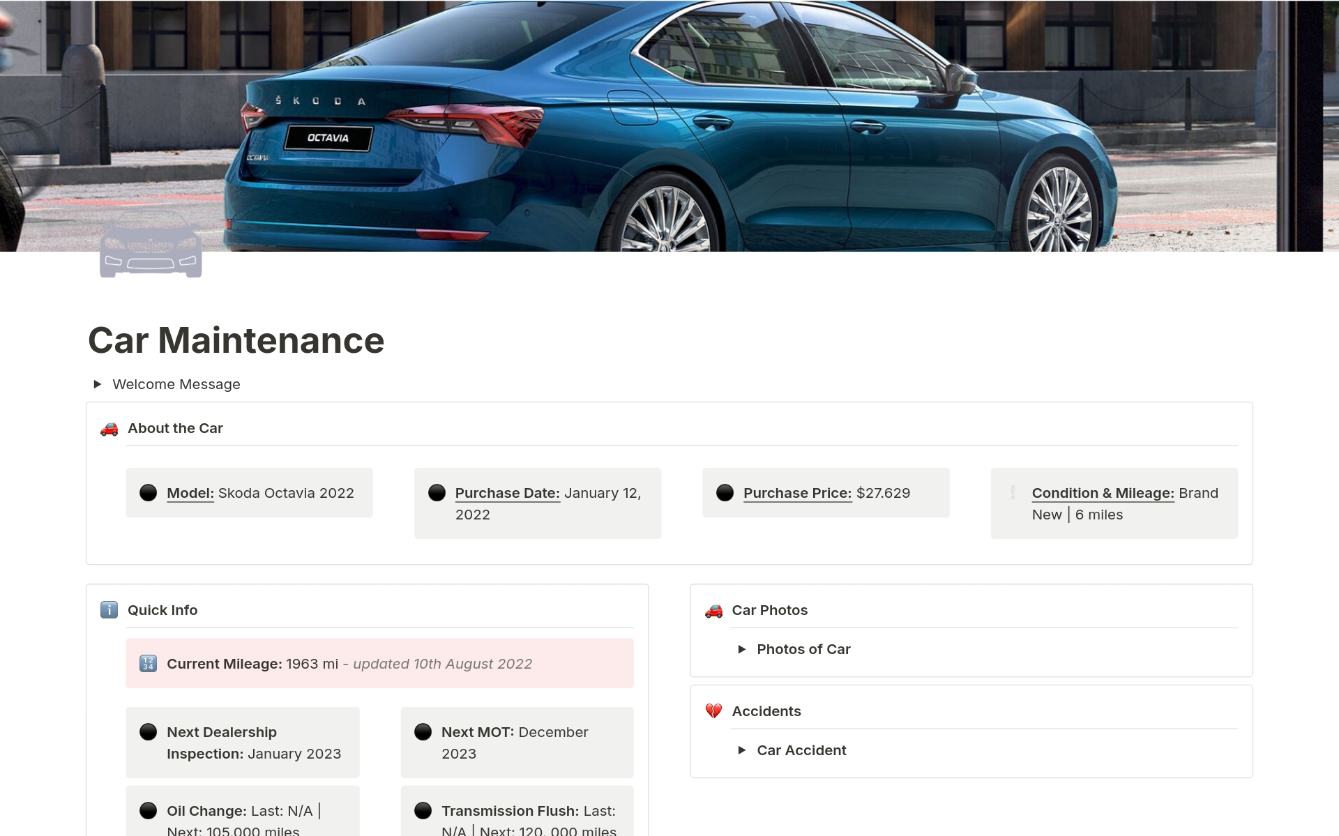Click the gray car page icon
Viewport: 1339px width, 836px height.
point(151,245)
